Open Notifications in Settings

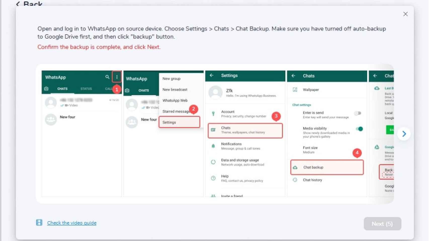[245, 146]
